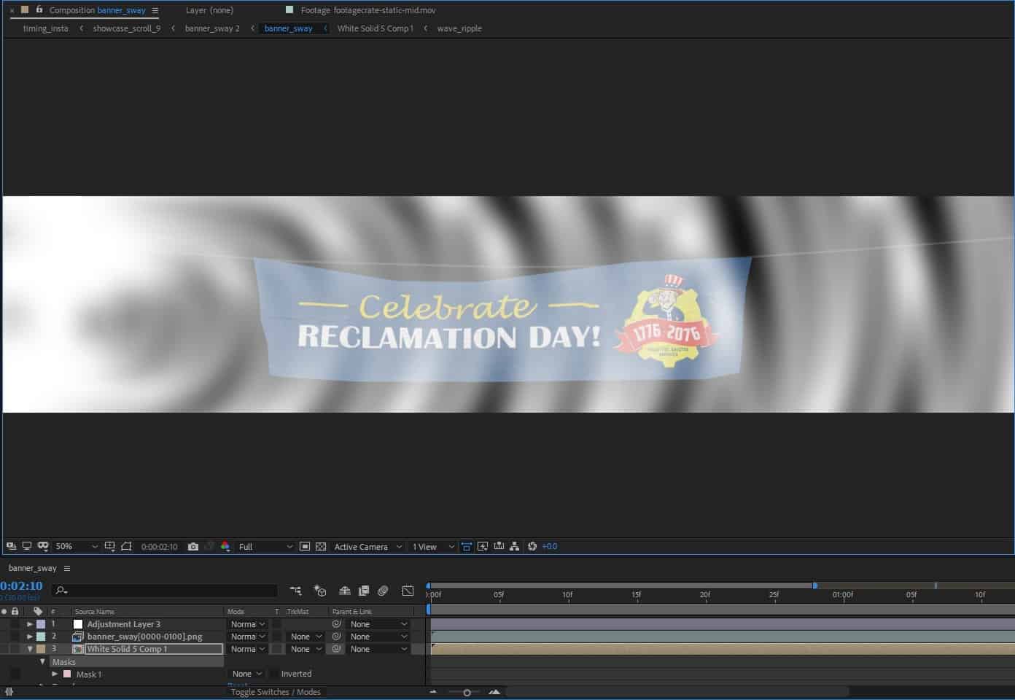The width and height of the screenshot is (1015, 700).
Task: Toggle the transparency grid icon
Action: pyautogui.click(x=321, y=546)
